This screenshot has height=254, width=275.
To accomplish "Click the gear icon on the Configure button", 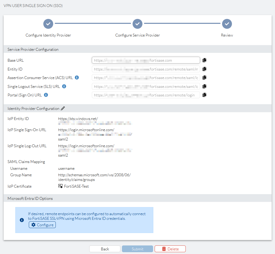I will (34, 225).
